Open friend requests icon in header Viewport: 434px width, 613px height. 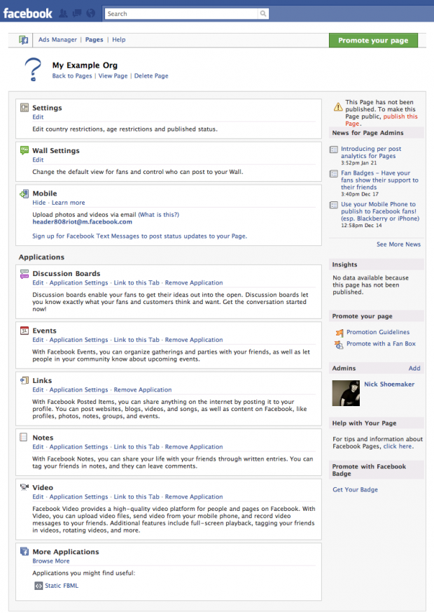coord(64,13)
